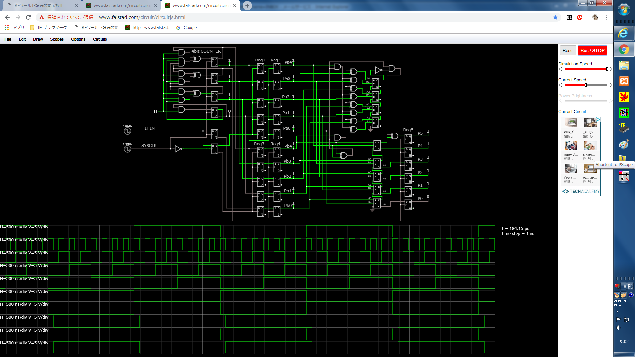
Task: Click the Reset button
Action: pyautogui.click(x=568, y=50)
